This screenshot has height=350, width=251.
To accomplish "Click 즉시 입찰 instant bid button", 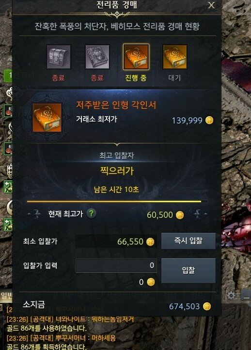I will pos(188,241).
